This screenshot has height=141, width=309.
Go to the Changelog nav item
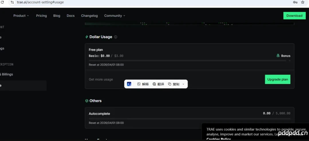[89, 16]
